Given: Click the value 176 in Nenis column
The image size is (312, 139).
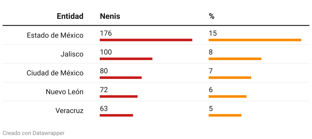Looking at the screenshot, I should pos(106,33).
